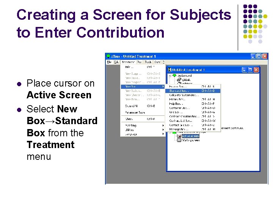This screenshot has height=205, width=273.
Task: Select the globals tree item
Action: click(x=186, y=80)
